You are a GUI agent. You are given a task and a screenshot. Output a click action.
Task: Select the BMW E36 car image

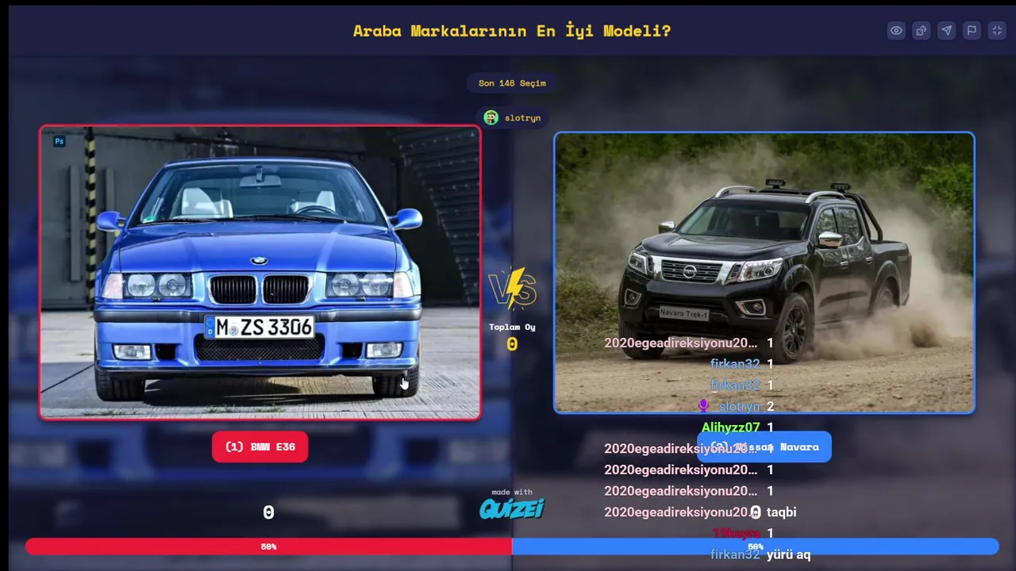pyautogui.click(x=260, y=272)
